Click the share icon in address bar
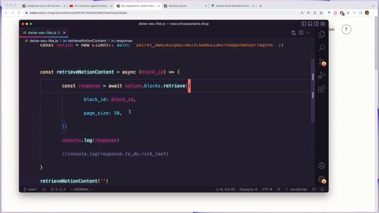Viewport: 379px width, 213px height. click(314, 13)
